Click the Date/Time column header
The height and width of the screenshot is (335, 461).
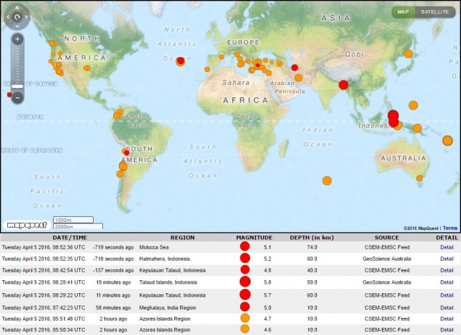(69, 237)
